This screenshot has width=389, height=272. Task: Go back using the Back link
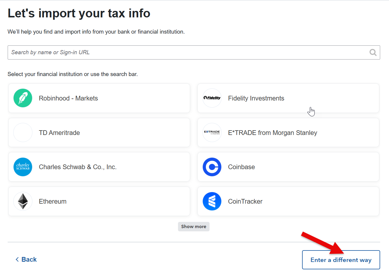click(26, 259)
